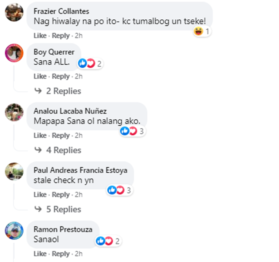Open Paul Andreas Francia Estoya's avatar
The image size is (279, 262).
pyautogui.click(x=14, y=172)
